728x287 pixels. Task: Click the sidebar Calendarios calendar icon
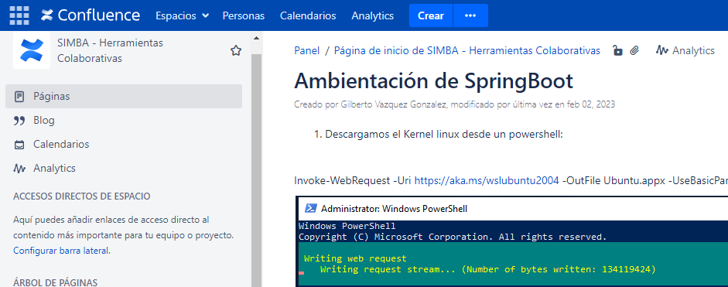coord(19,145)
